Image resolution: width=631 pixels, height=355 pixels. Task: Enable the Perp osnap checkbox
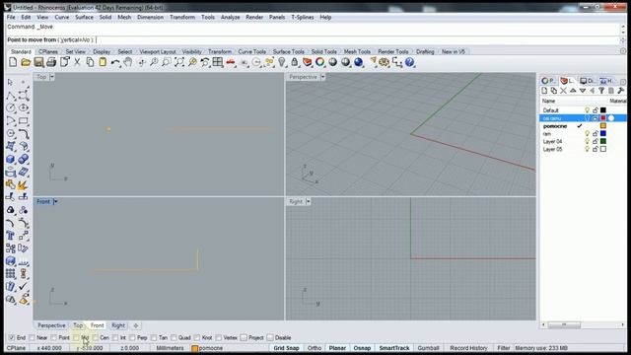pyautogui.click(x=132, y=337)
